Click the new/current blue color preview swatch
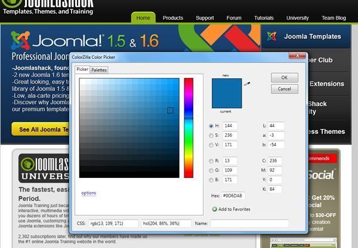The width and height of the screenshot is (358, 248). [x=227, y=93]
